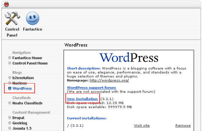
Task: Open Control Panel wrench and hammer icon
Action: (12, 19)
